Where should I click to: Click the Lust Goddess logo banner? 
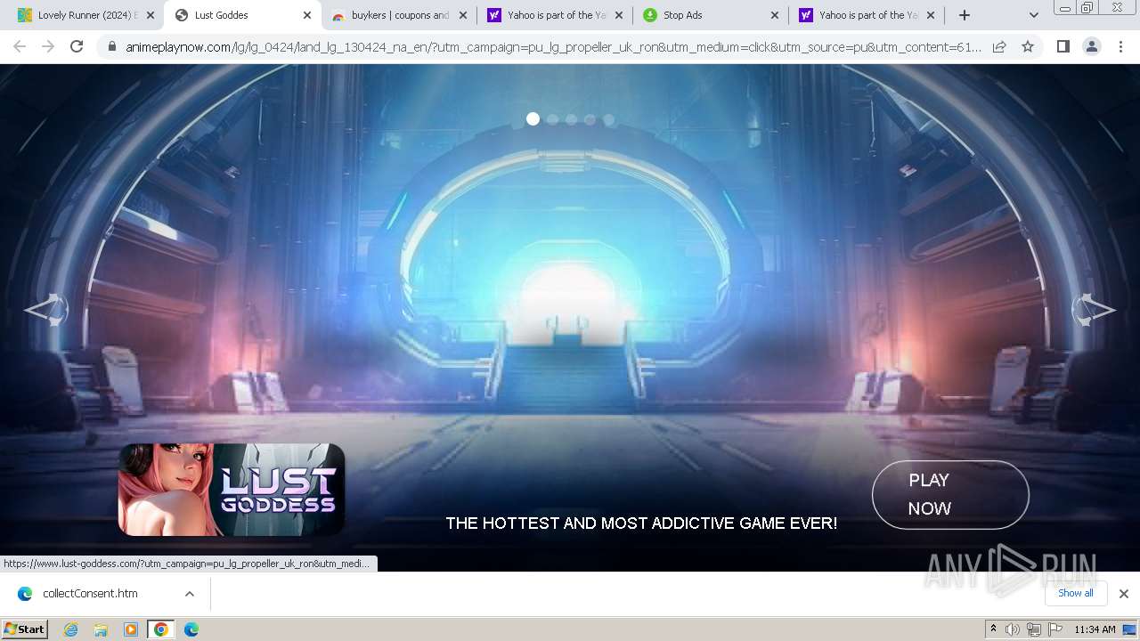232,490
